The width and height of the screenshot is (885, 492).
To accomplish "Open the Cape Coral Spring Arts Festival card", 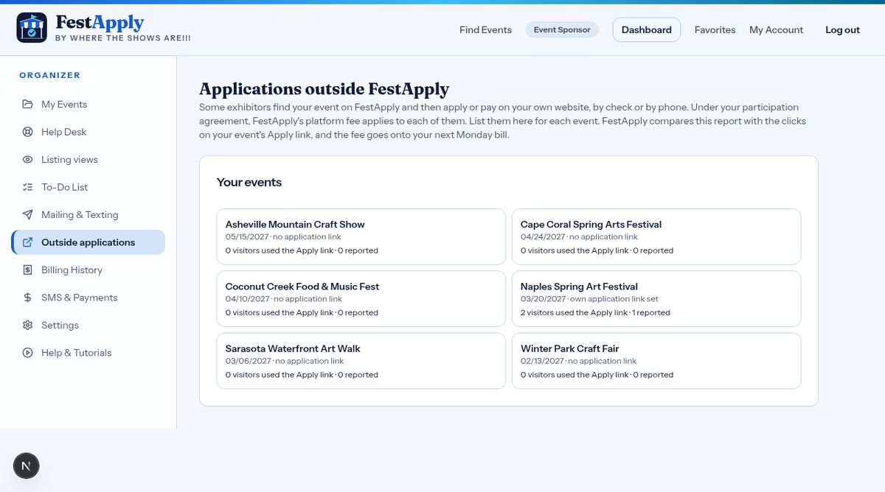I will [656, 236].
